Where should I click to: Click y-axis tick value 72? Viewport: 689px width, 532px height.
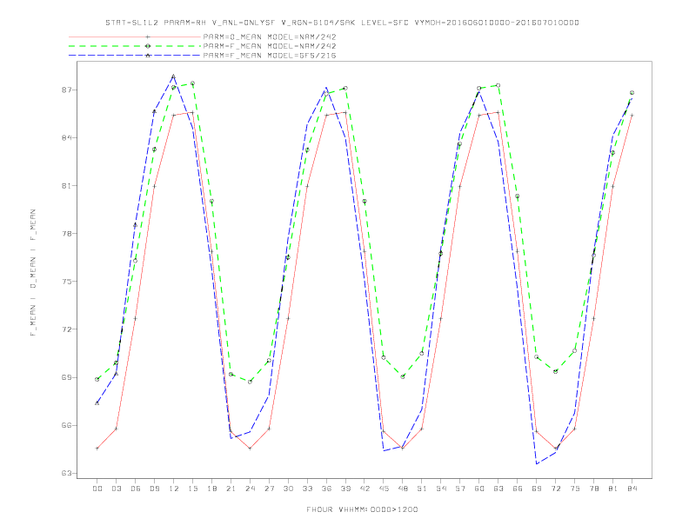pos(66,329)
